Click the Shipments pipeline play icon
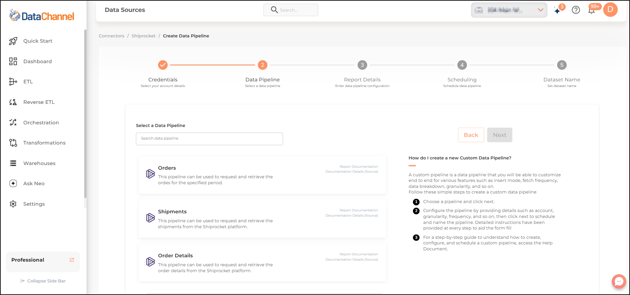This screenshot has width=630, height=295. (x=150, y=218)
